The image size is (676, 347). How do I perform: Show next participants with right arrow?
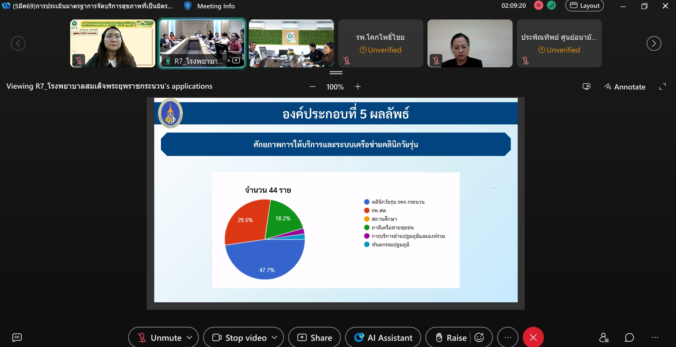click(x=654, y=44)
